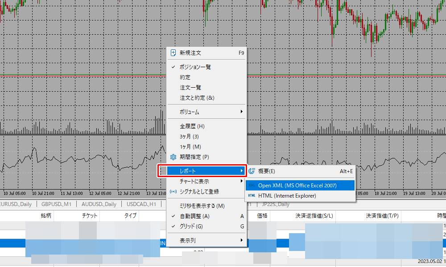Click the Excel icon for Open XML export

[x=252, y=186]
